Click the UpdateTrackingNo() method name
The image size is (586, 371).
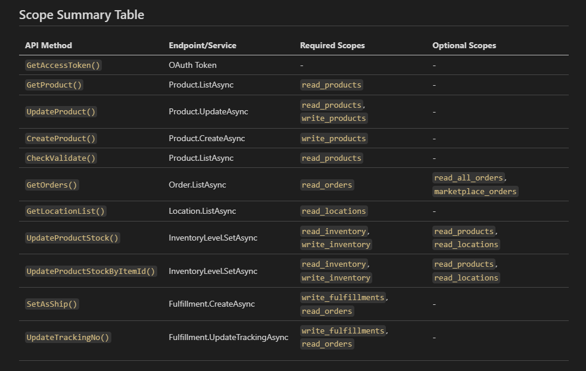pyautogui.click(x=68, y=337)
